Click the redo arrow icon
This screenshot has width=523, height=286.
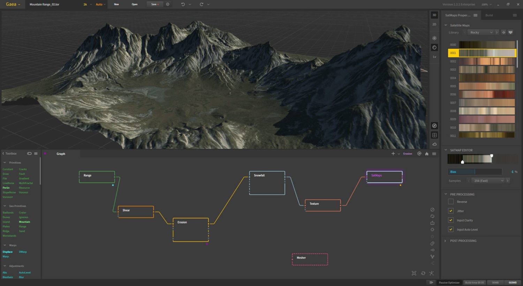pos(202,5)
